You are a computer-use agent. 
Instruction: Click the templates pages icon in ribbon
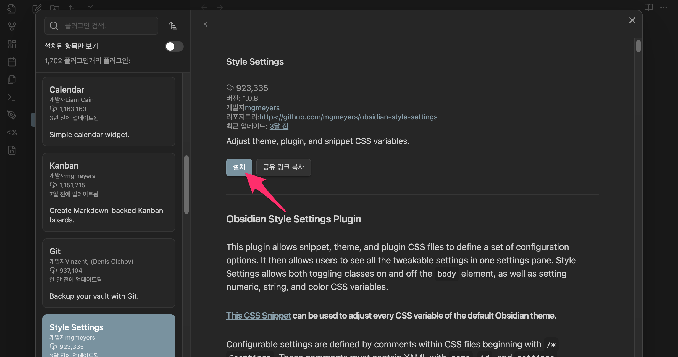tap(12, 80)
